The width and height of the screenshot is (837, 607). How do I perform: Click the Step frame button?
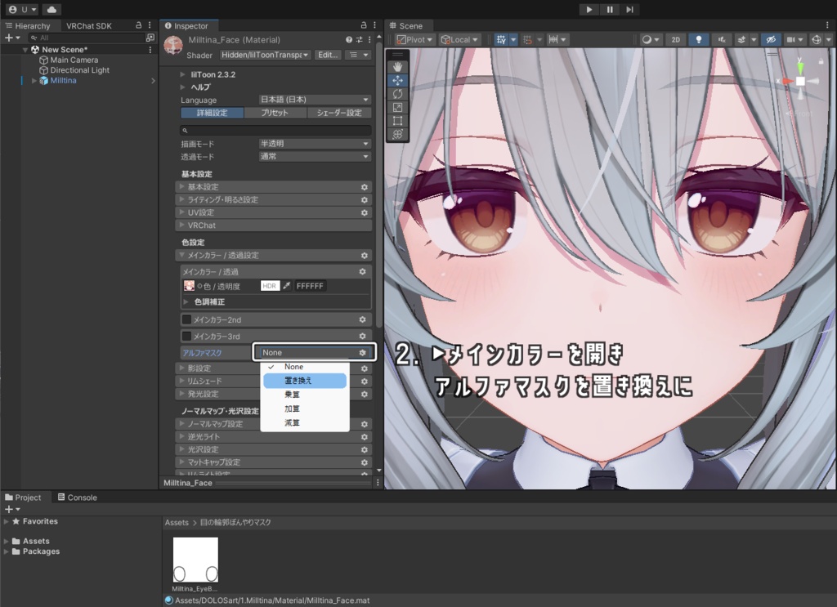pos(630,10)
